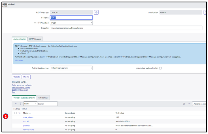Image resolution: width=208 pixels, height=134 pixels.
Task: Click the prompt test value about ServiceNow
Action: tap(134, 126)
